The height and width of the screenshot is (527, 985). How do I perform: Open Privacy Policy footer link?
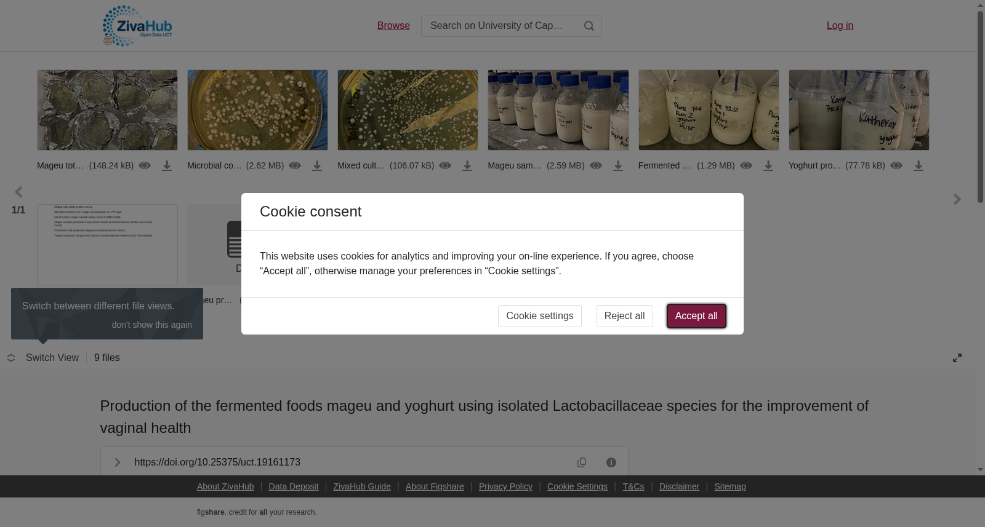click(x=505, y=486)
